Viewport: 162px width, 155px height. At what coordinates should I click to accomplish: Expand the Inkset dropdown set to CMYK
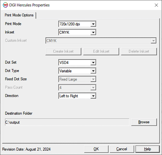coord(77,32)
